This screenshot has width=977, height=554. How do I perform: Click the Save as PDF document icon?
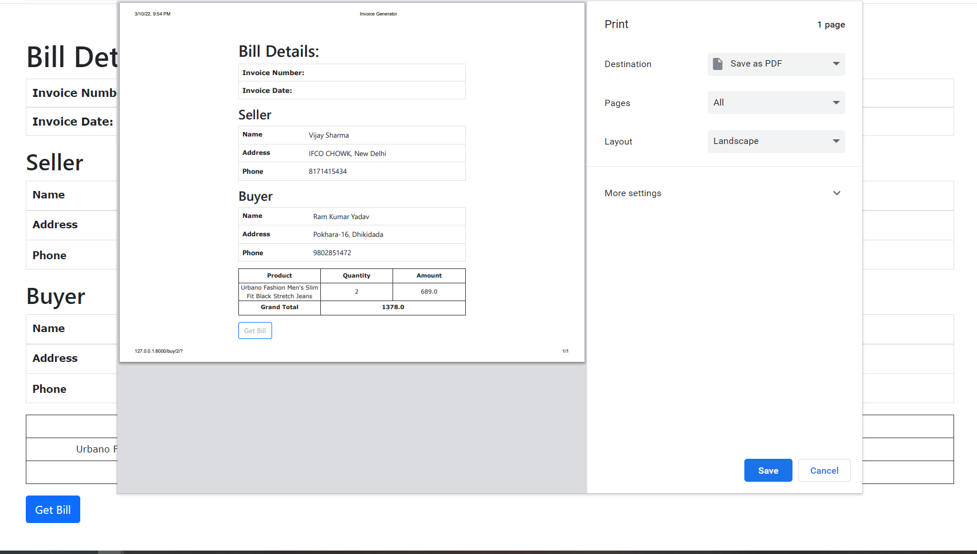[718, 64]
